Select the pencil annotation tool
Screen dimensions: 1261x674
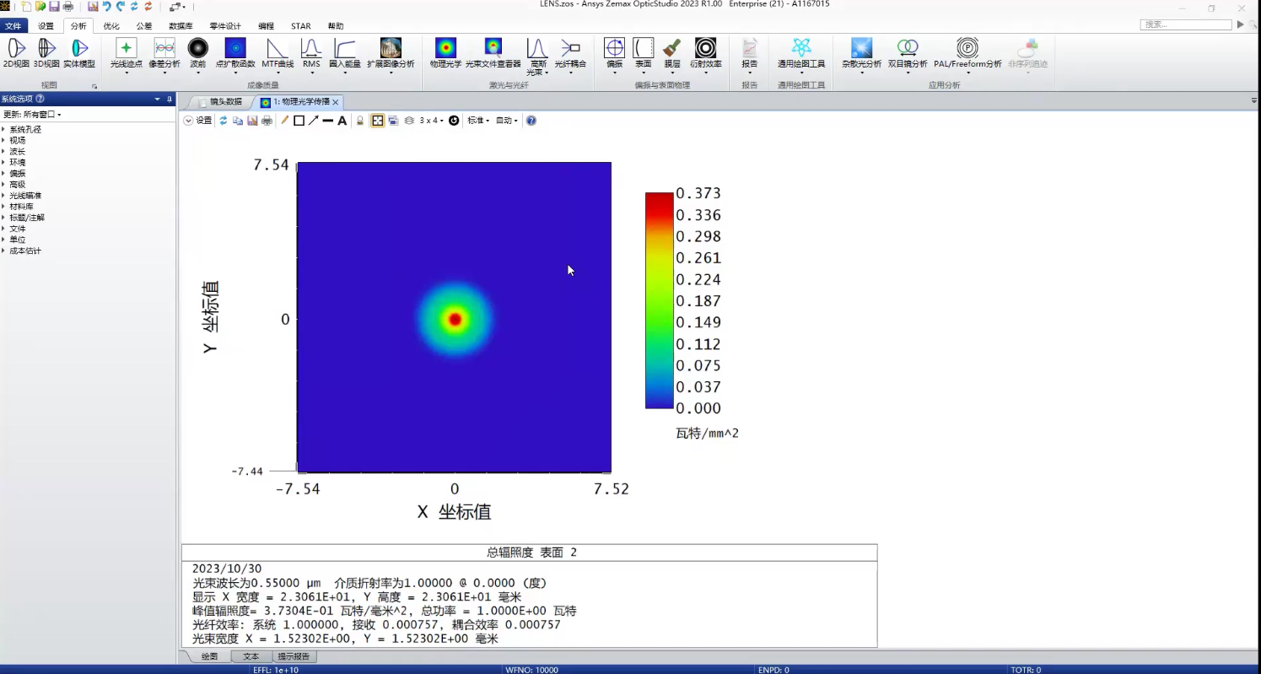[285, 121]
